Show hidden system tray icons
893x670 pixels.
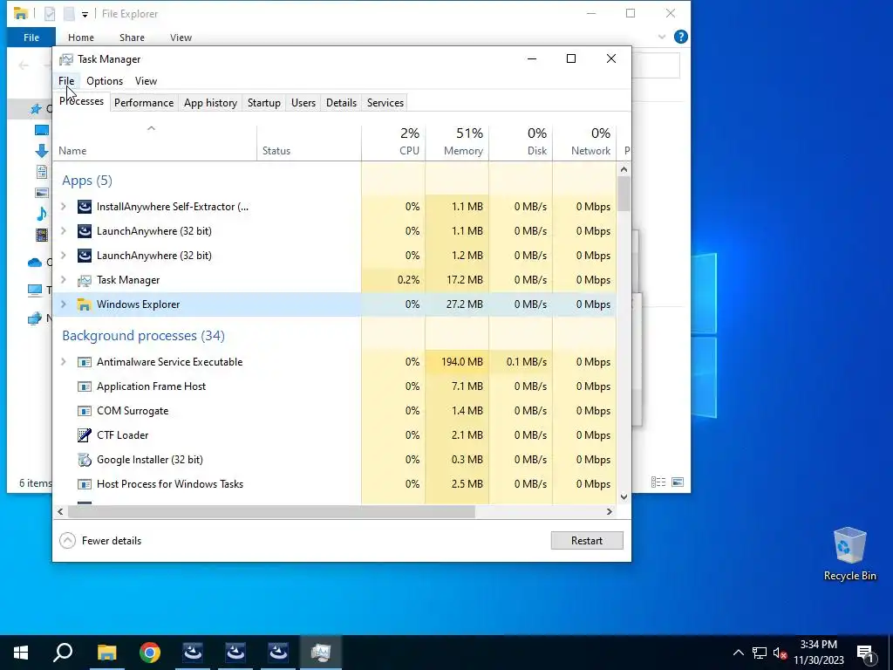[738, 653]
